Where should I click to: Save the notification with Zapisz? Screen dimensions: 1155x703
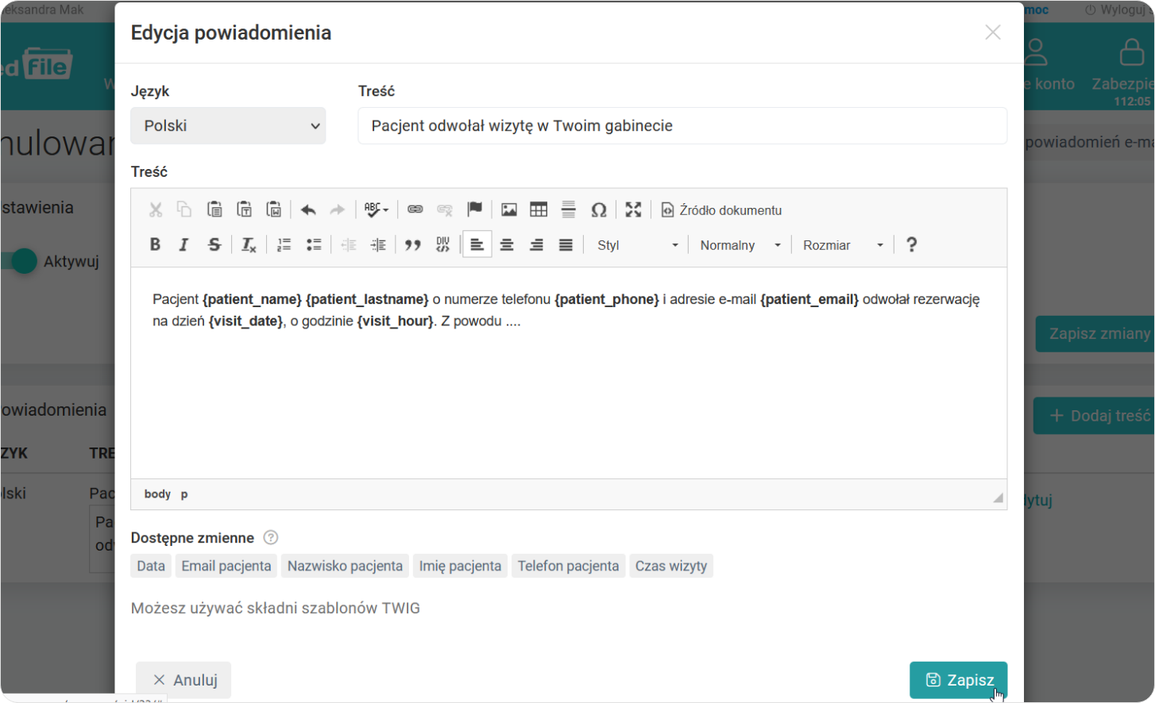point(958,680)
